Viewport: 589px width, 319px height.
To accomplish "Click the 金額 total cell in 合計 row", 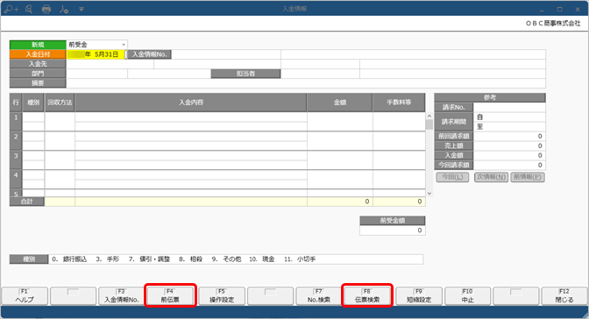I will (340, 202).
